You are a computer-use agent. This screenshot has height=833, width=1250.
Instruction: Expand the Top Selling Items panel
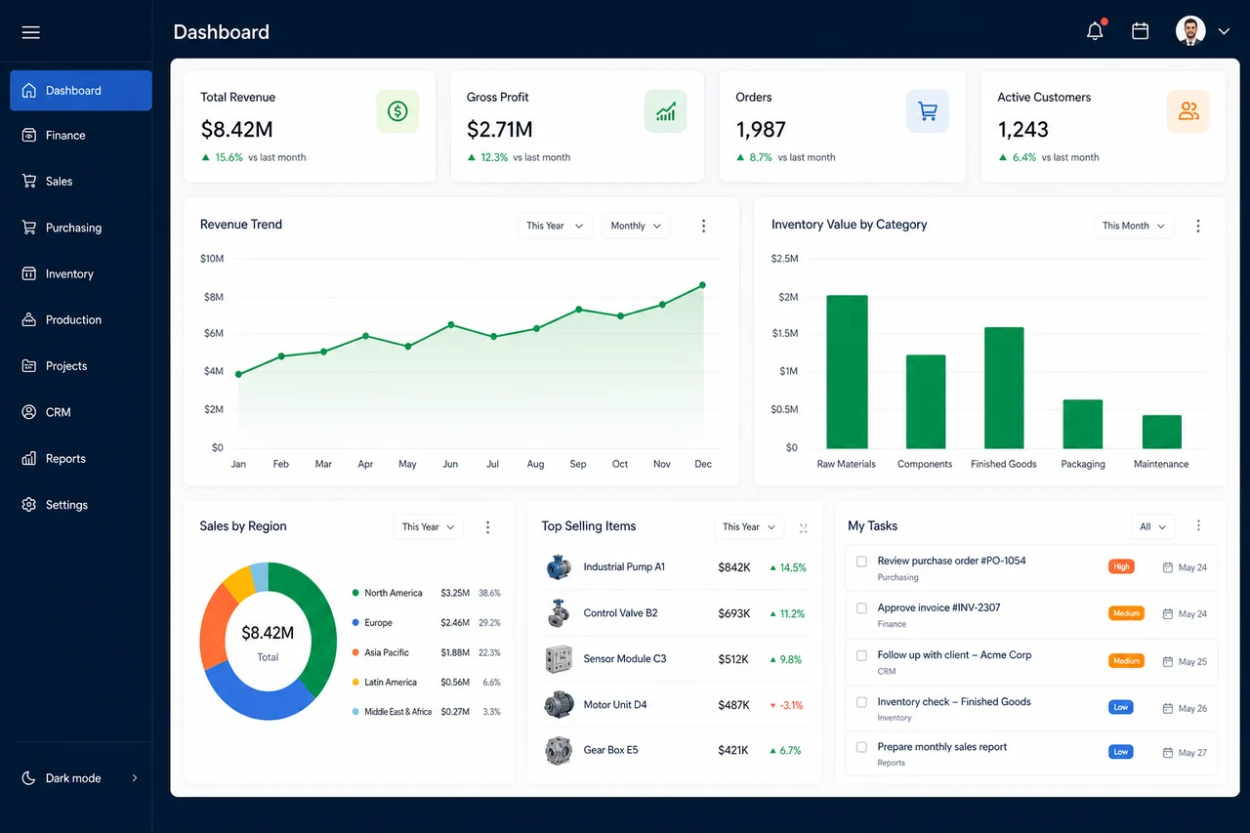tap(803, 528)
